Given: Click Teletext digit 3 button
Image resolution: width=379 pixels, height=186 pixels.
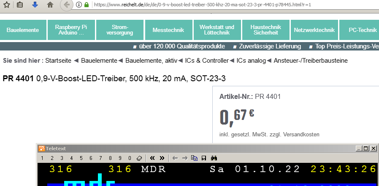Looking at the screenshot, I should [x=62, y=158].
